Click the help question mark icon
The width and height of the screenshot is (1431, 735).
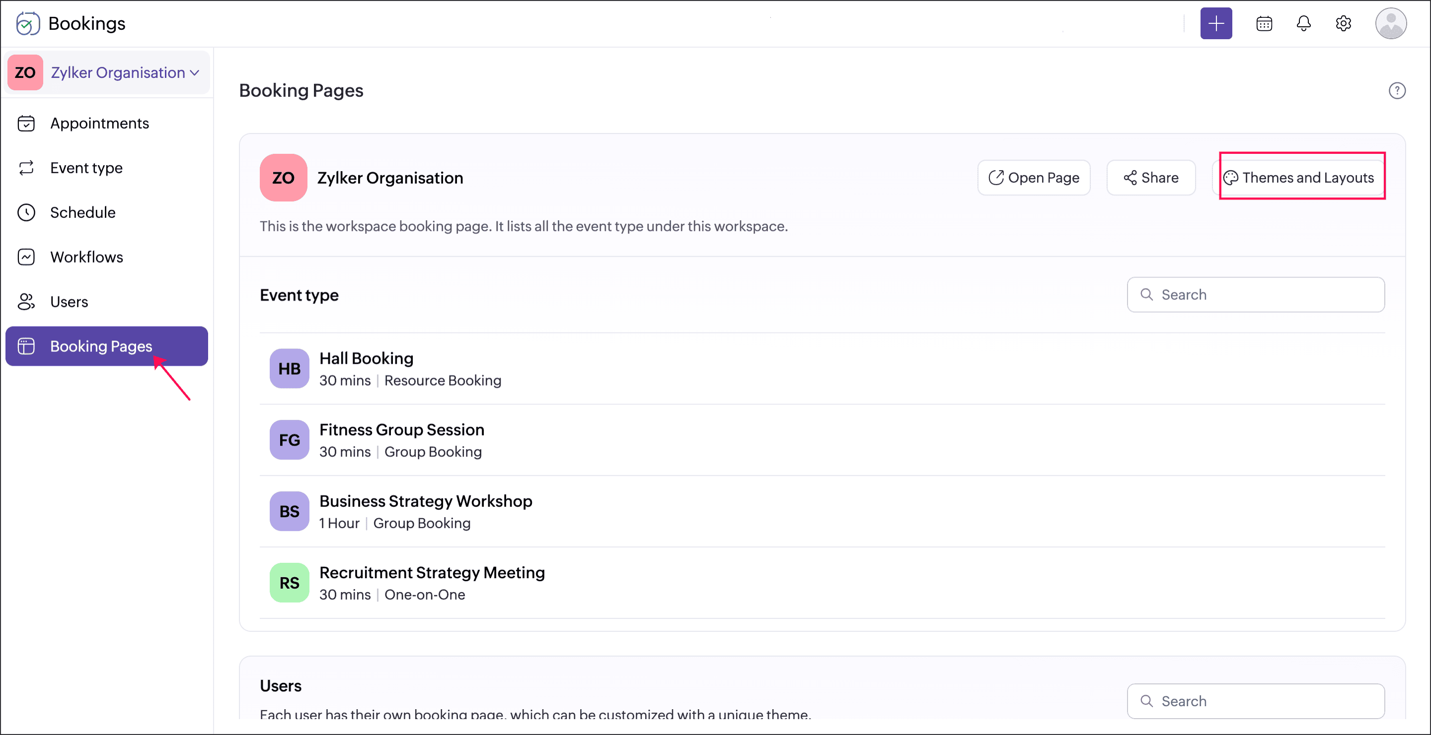(1397, 90)
